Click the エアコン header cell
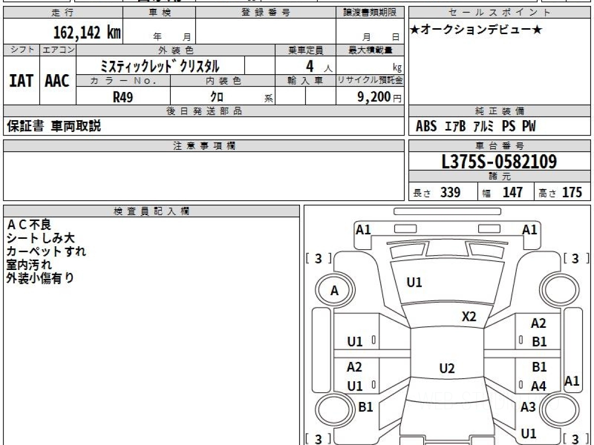This screenshot has width=594, height=445. tap(58, 50)
